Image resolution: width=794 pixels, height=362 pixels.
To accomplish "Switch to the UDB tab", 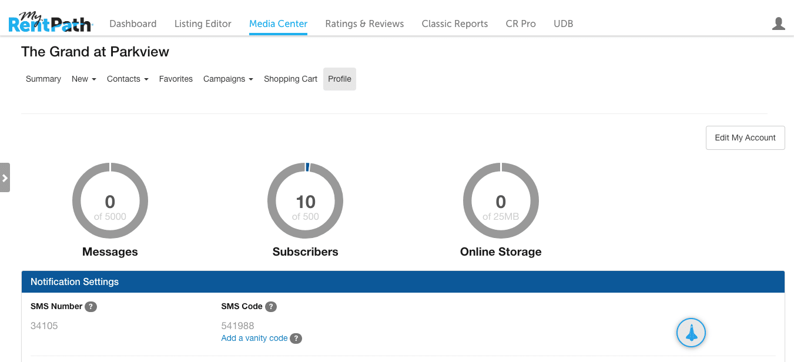I will click(x=563, y=24).
